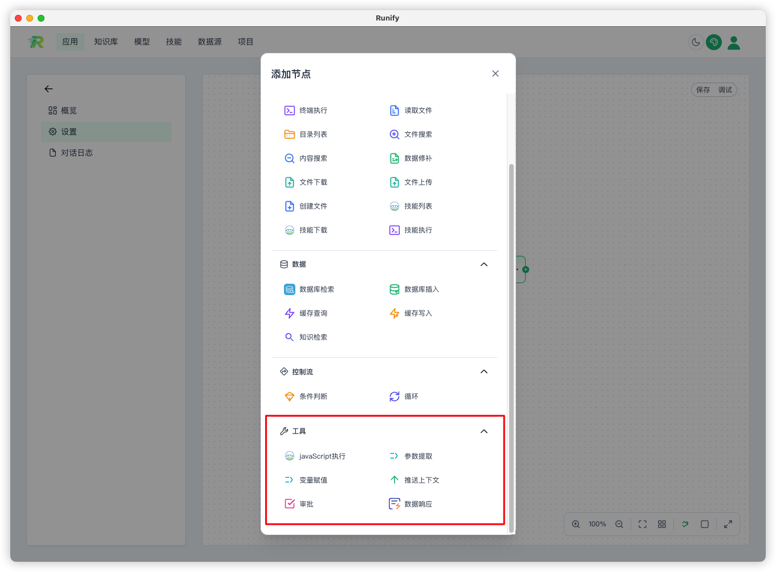Add the 数据库插入 node

(414, 289)
